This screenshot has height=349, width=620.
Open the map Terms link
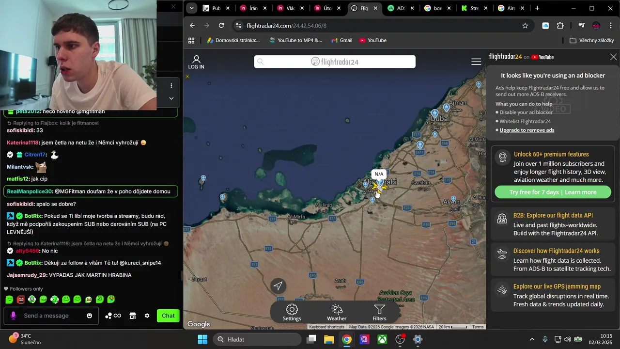[478, 327]
